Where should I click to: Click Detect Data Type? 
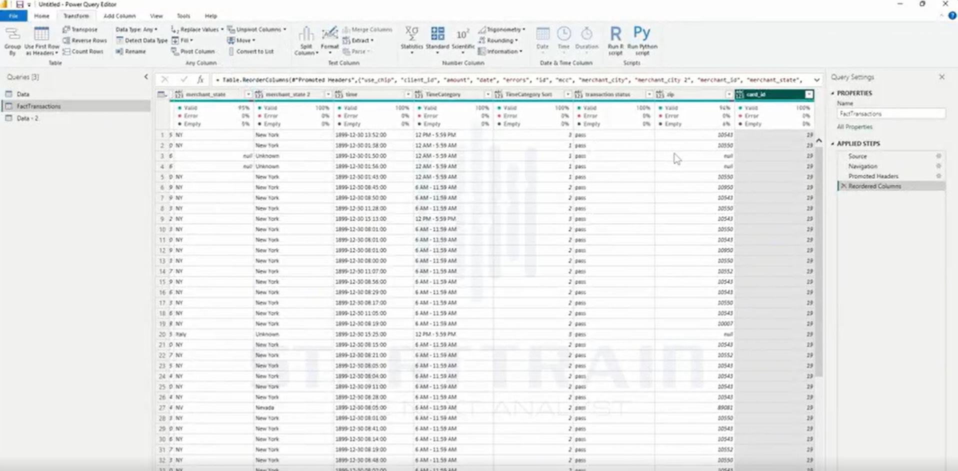[x=141, y=40]
